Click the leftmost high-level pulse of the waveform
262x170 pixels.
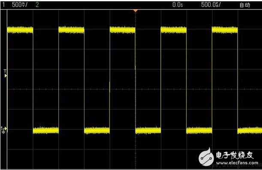click(x=20, y=30)
